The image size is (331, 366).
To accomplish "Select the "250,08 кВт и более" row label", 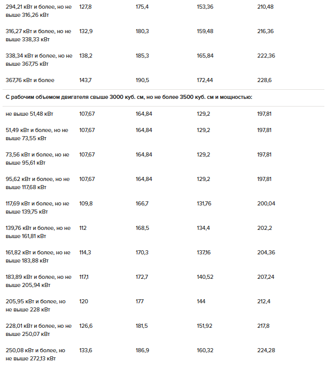I will (36, 355).
